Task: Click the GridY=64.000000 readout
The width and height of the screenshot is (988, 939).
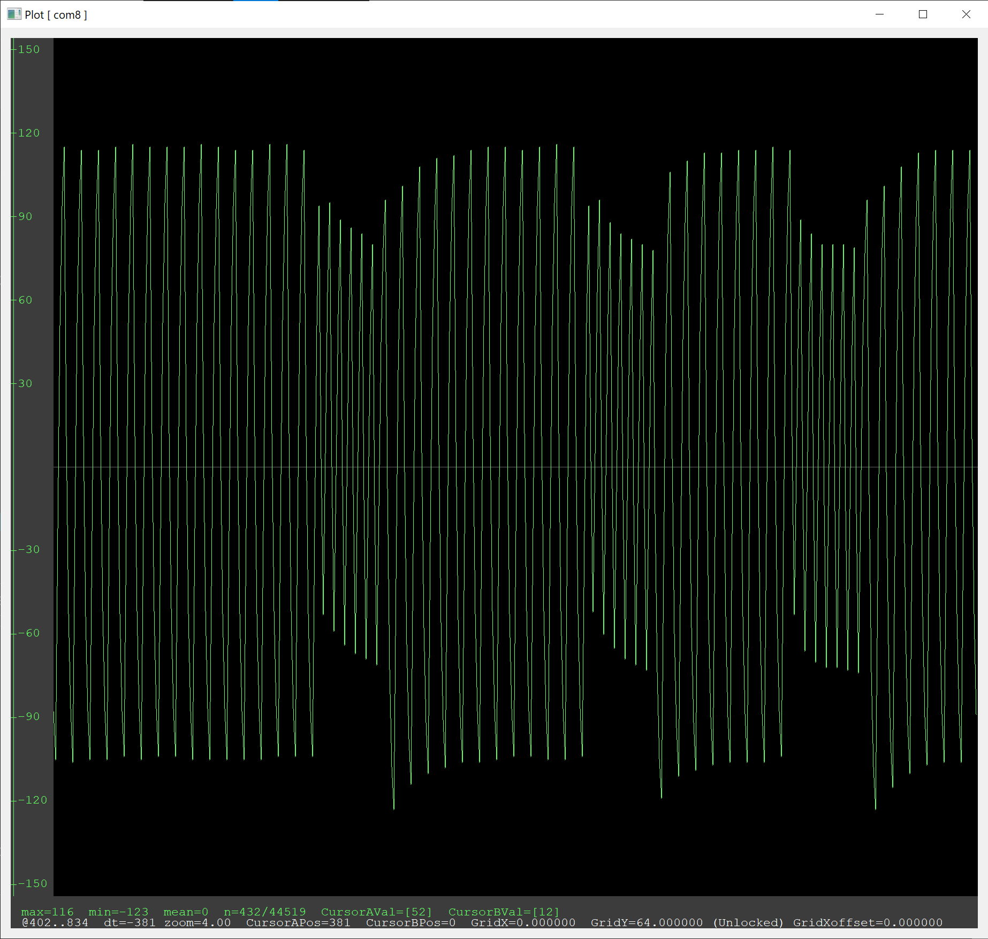Action: pos(647,923)
